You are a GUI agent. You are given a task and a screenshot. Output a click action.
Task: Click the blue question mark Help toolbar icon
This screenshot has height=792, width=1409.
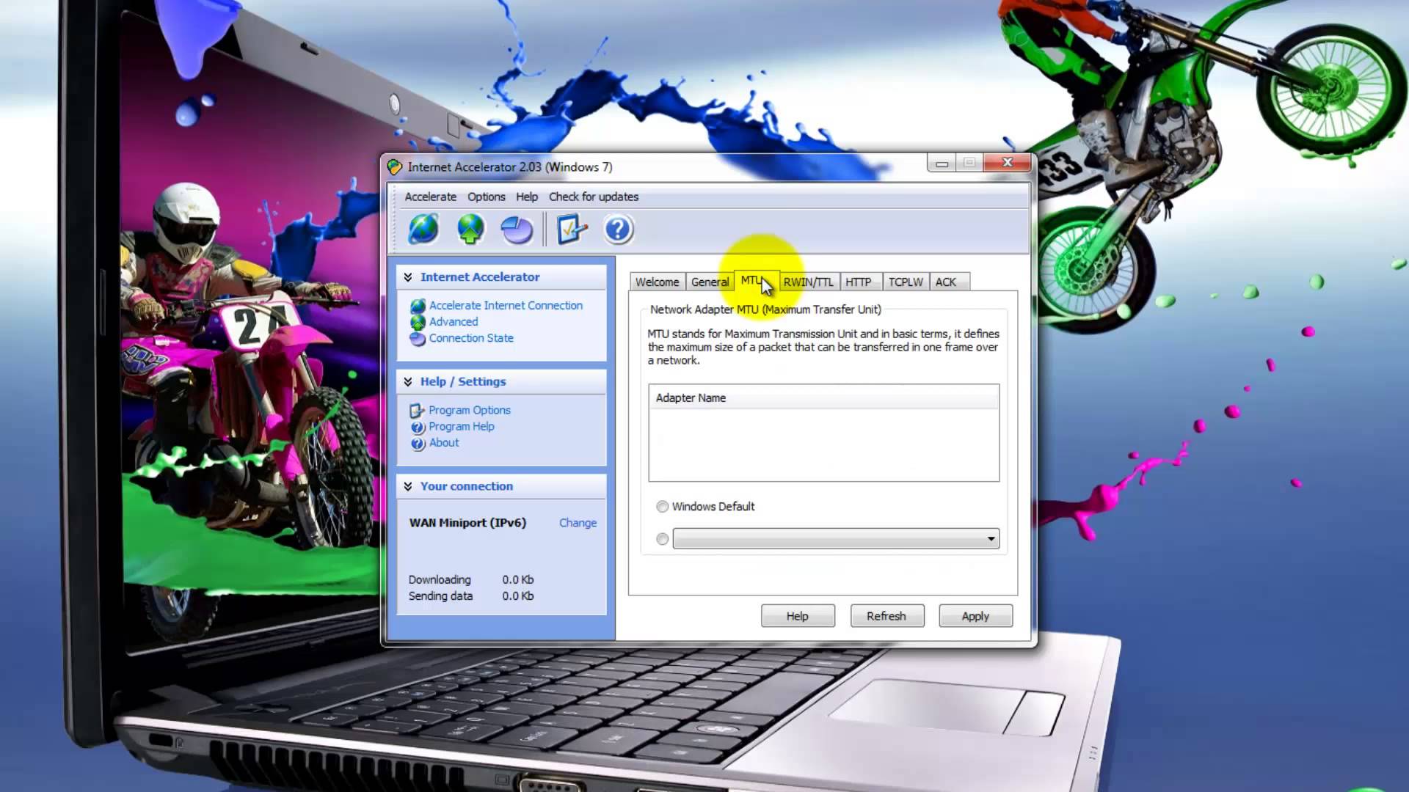(x=618, y=230)
